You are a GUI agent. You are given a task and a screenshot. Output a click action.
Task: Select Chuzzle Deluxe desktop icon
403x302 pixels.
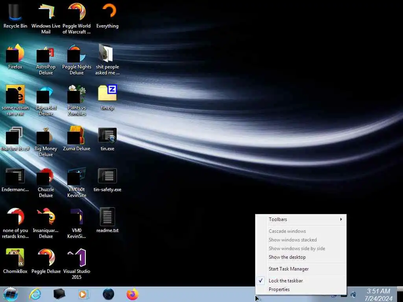(46, 182)
